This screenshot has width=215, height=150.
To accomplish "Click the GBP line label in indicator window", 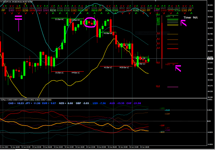I will coord(162,125).
